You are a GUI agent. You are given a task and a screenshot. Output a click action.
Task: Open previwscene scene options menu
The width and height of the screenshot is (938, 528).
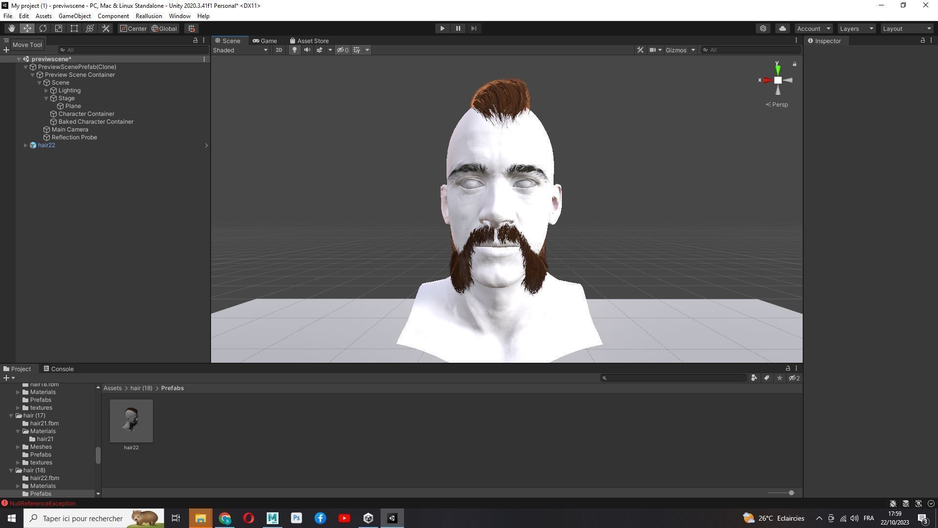pos(204,59)
